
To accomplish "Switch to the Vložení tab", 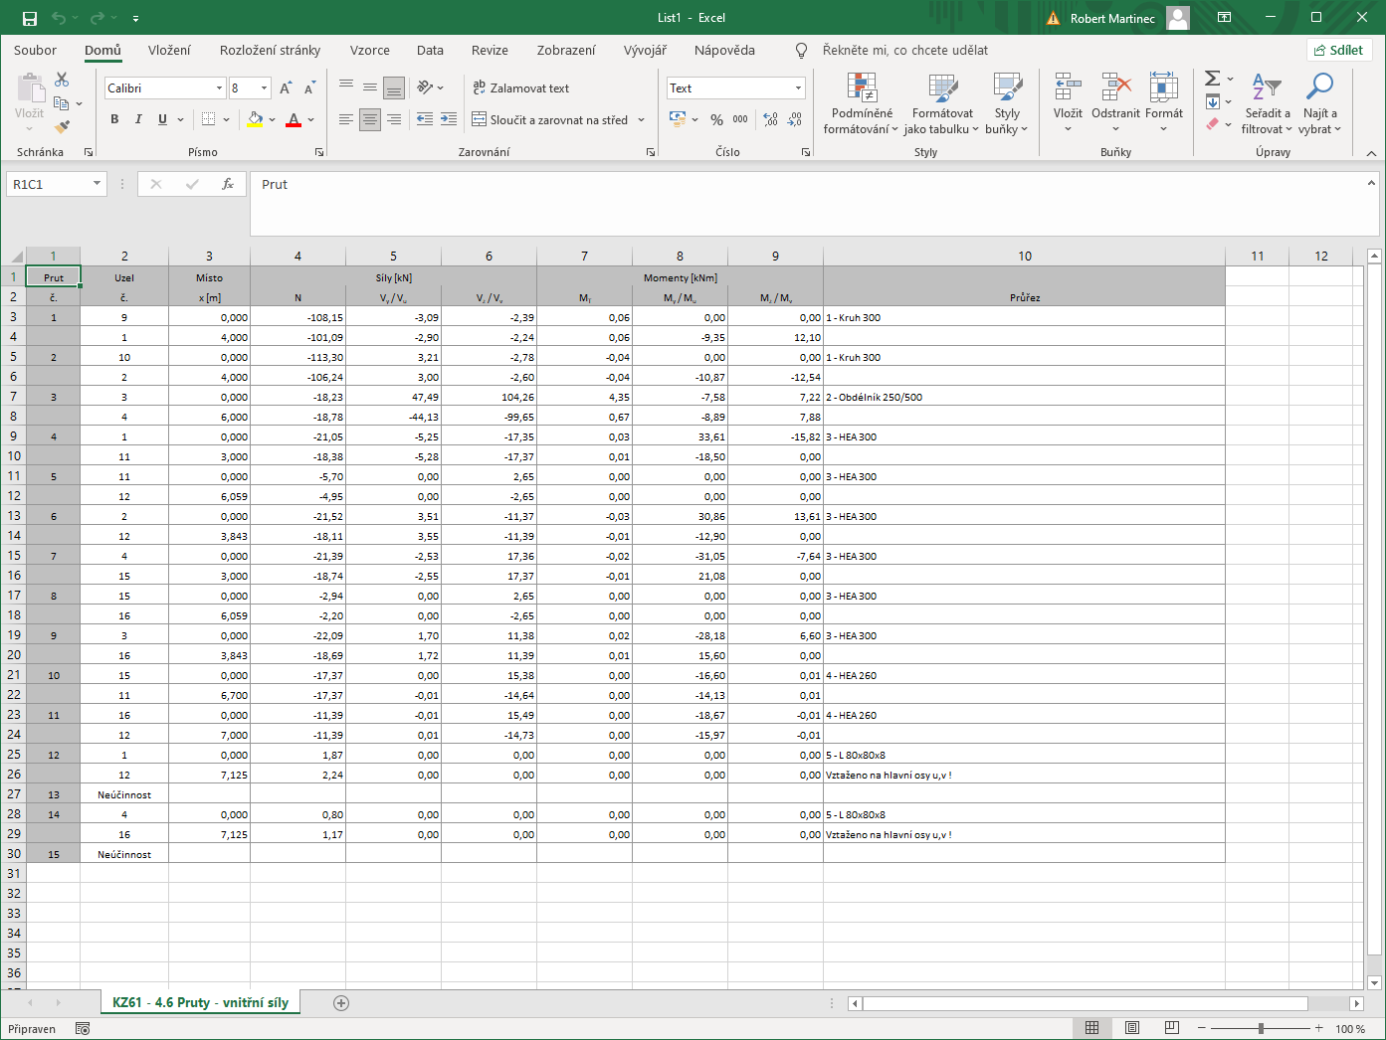I will (x=169, y=50).
